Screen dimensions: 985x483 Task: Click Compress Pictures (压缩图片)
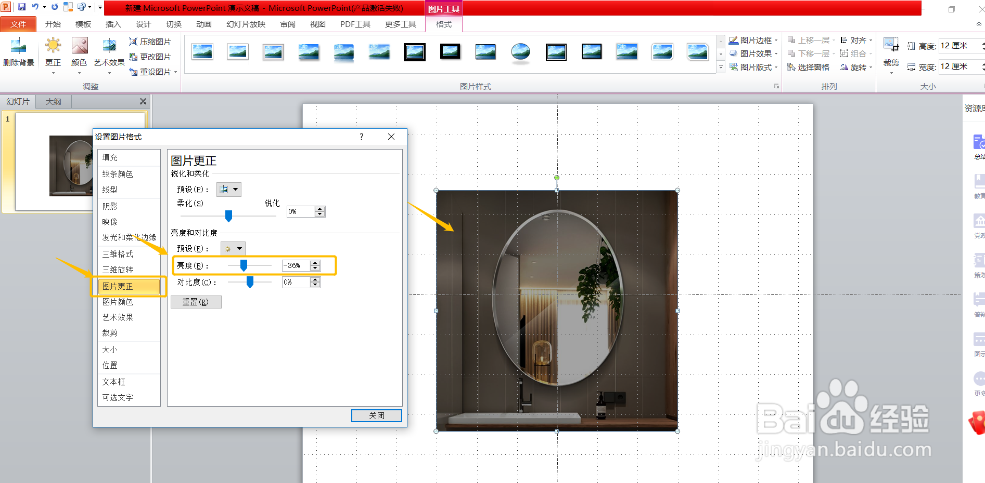[150, 42]
